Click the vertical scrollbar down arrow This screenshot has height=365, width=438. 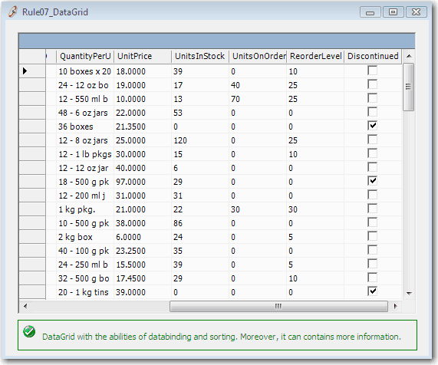[x=409, y=293]
